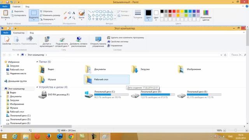Open Google Chrome from taskbar

(x=71, y=136)
